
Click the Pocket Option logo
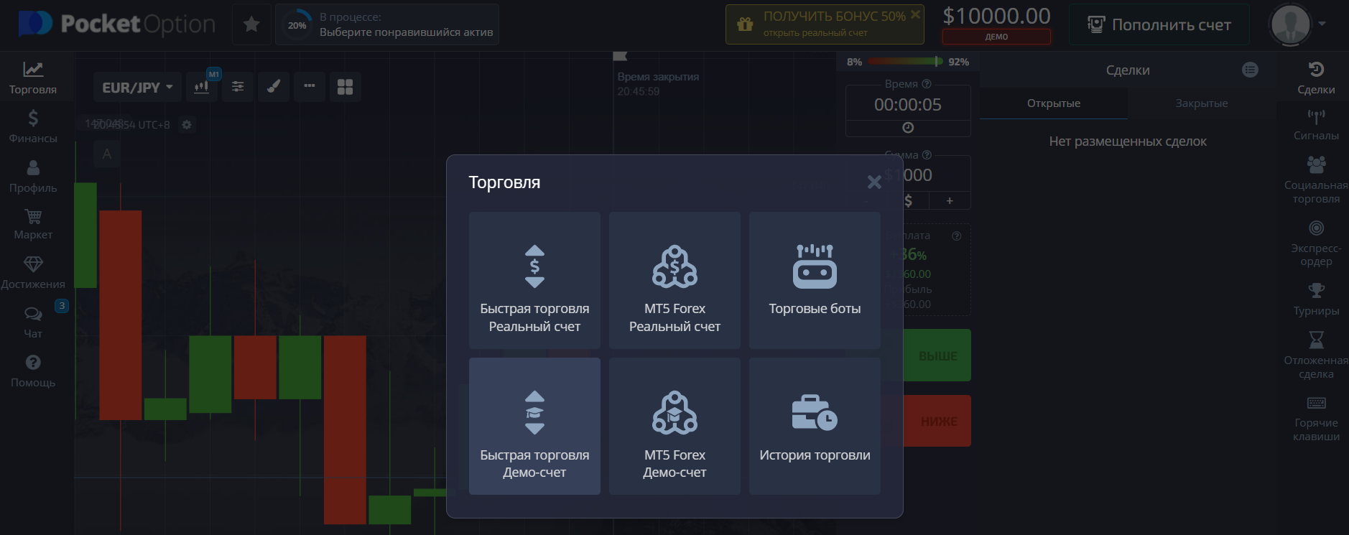coord(116,24)
